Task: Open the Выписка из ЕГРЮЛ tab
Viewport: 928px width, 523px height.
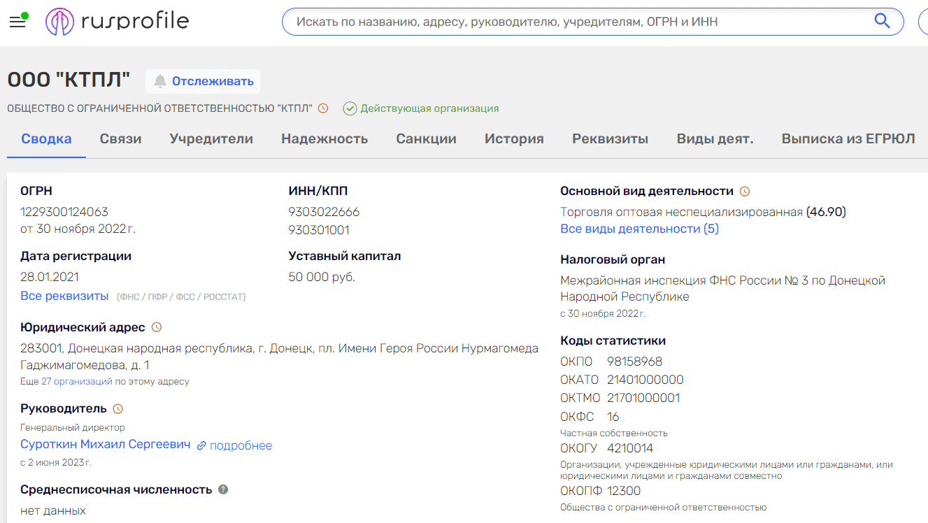Action: 848,138
